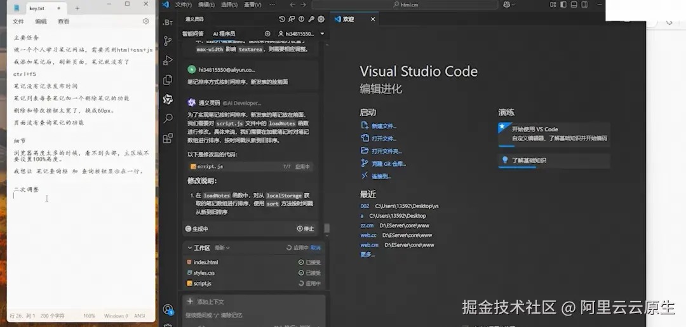
Task: Open Lingma settings gear icon
Action: click(x=321, y=19)
